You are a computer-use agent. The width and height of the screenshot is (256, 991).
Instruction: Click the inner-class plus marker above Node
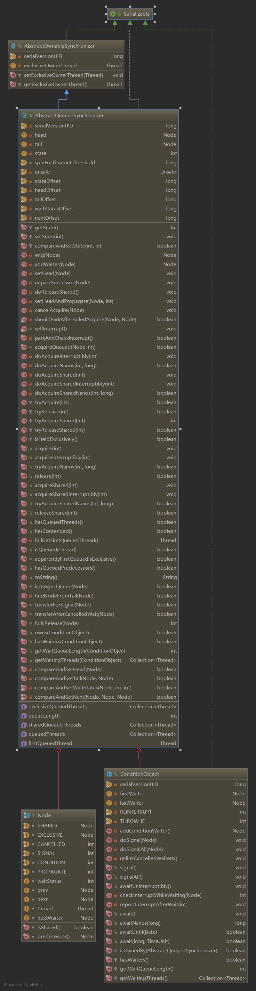click(x=59, y=750)
